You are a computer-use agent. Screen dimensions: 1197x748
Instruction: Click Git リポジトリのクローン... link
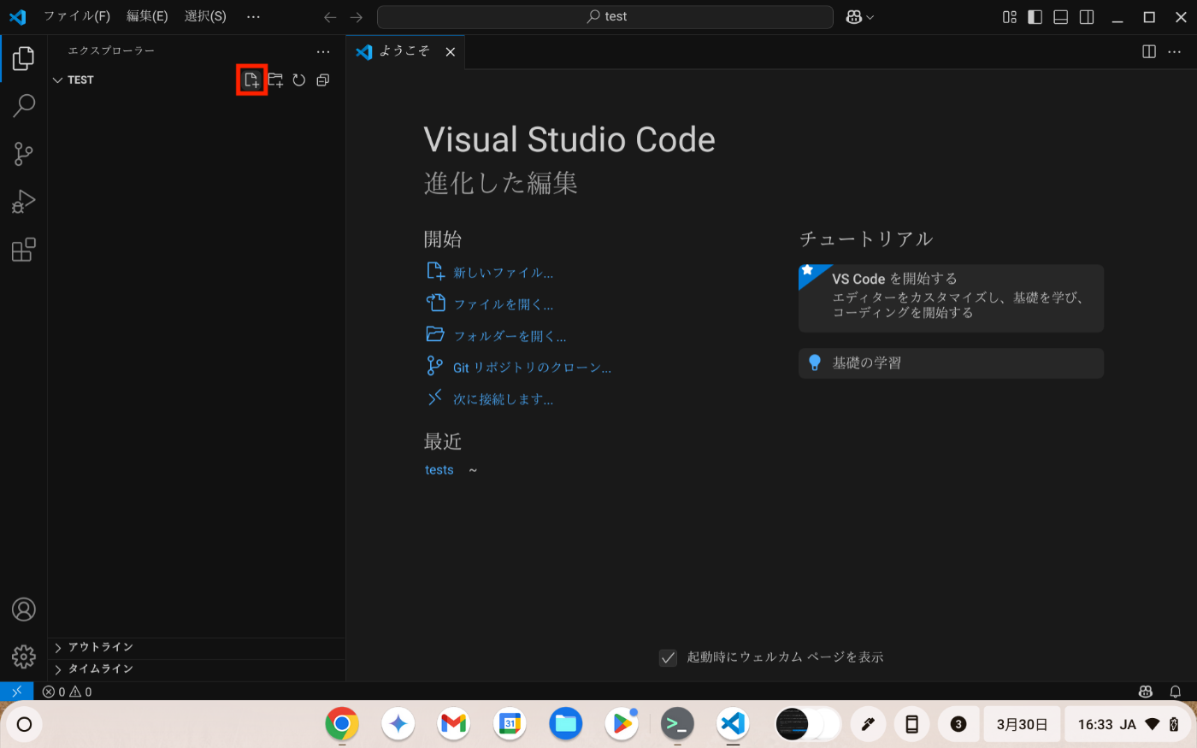pyautogui.click(x=532, y=368)
